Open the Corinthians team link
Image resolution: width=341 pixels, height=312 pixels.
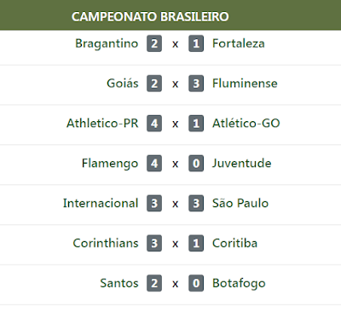tap(106, 243)
